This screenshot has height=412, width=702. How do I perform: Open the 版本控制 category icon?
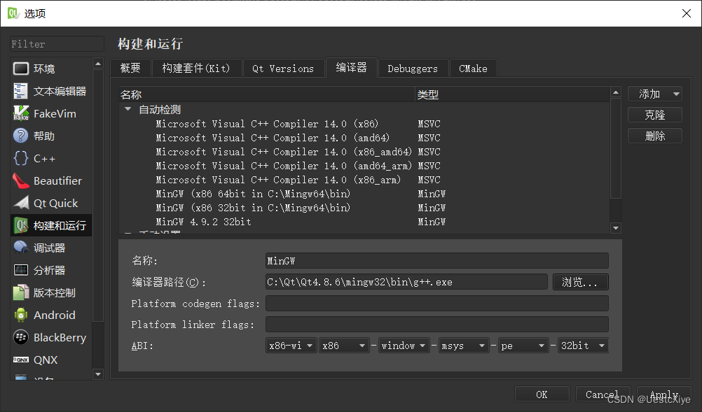pos(20,292)
